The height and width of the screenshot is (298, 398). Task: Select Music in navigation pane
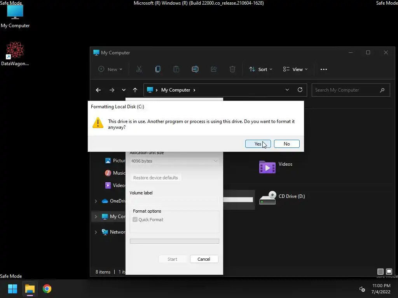[x=115, y=173]
